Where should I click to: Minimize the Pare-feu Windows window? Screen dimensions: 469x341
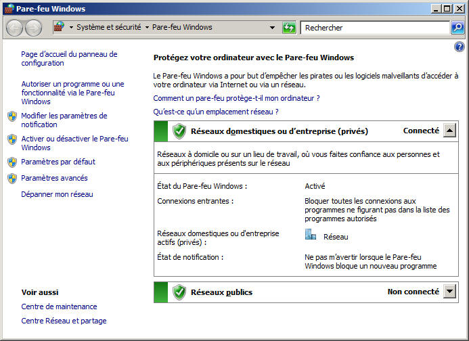pos(436,9)
